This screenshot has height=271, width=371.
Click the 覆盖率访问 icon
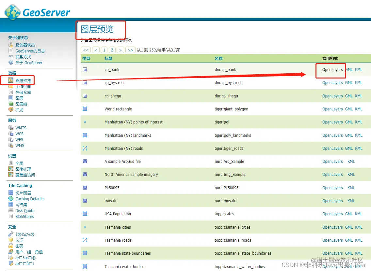coord(11,175)
